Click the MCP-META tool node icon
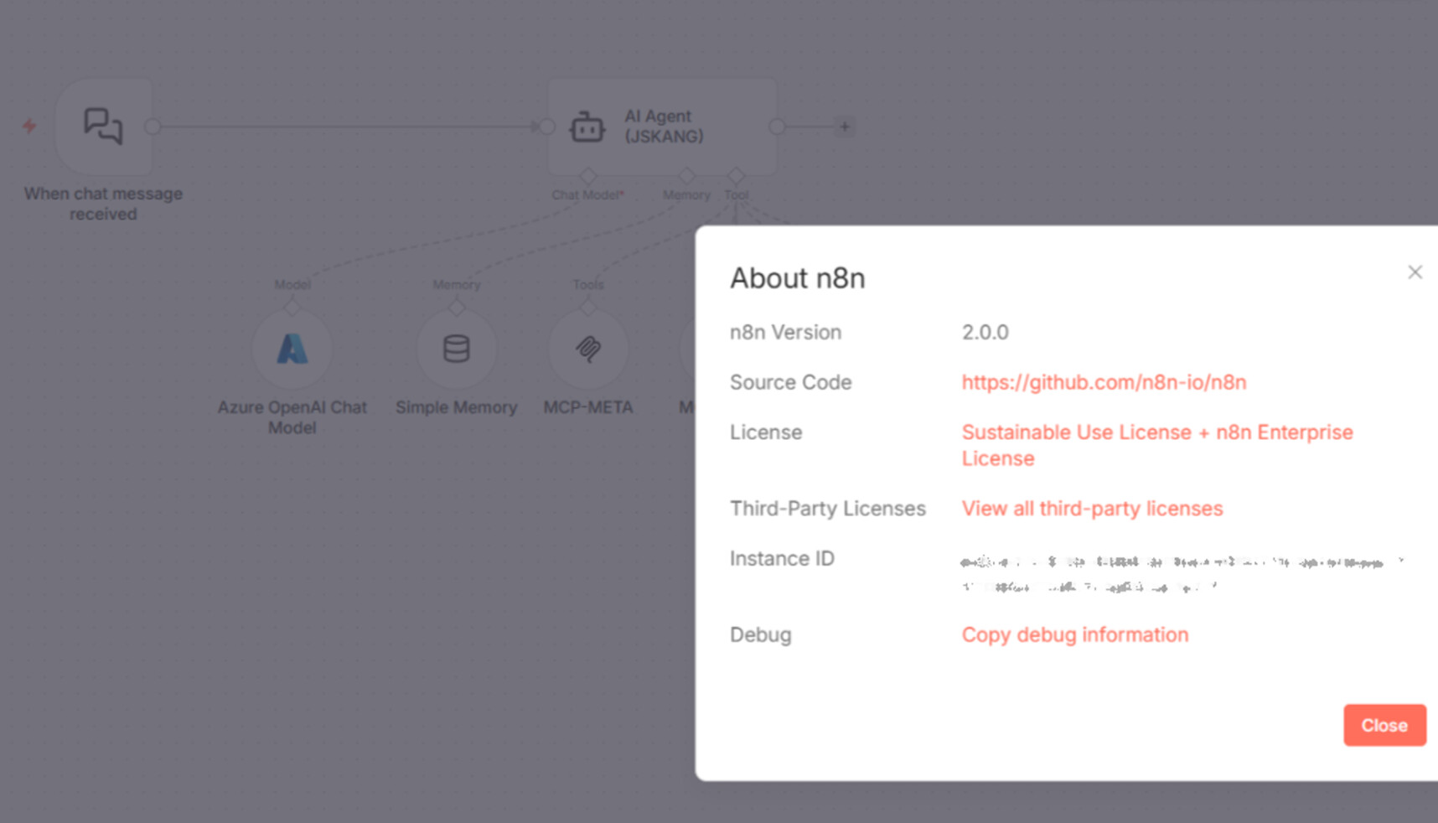Viewport: 1438px width, 823px height. (x=587, y=349)
